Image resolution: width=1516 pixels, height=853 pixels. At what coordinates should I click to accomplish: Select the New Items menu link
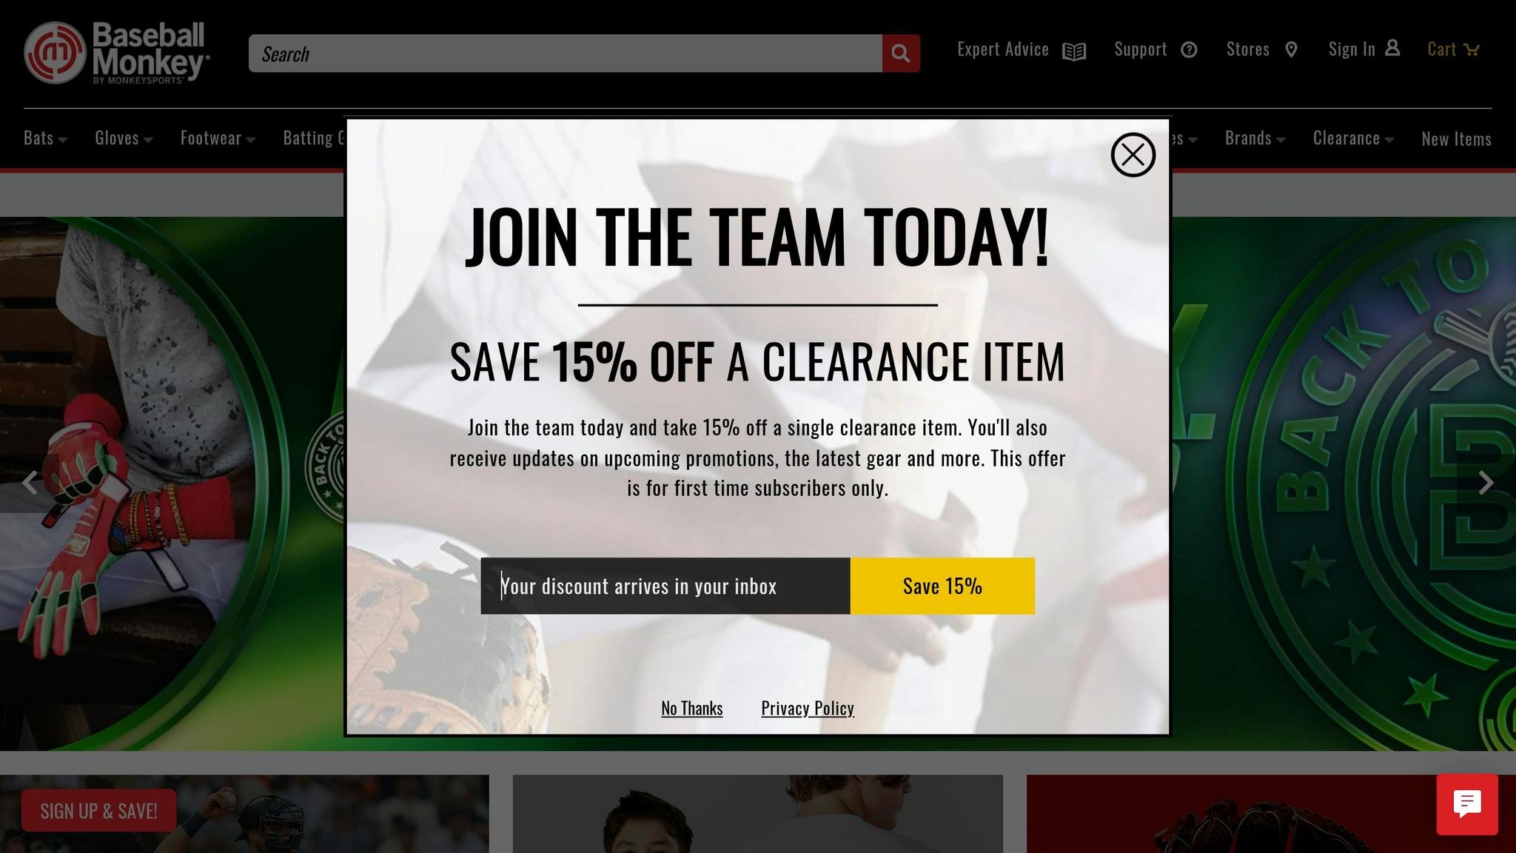[x=1456, y=139]
